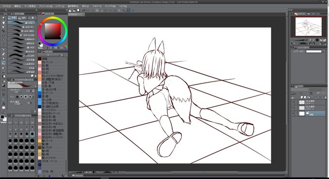The image size is (329, 179).
Task: Pick brush size preset 2000
Action: [32, 169]
